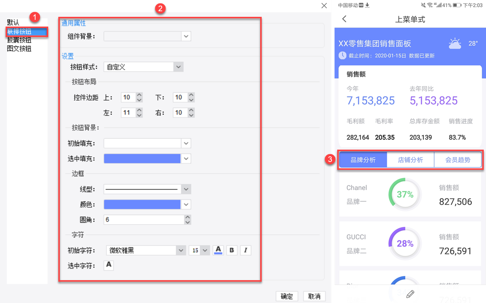This screenshot has height=303, width=486.
Task: Click the 确定 button
Action: [x=287, y=296]
